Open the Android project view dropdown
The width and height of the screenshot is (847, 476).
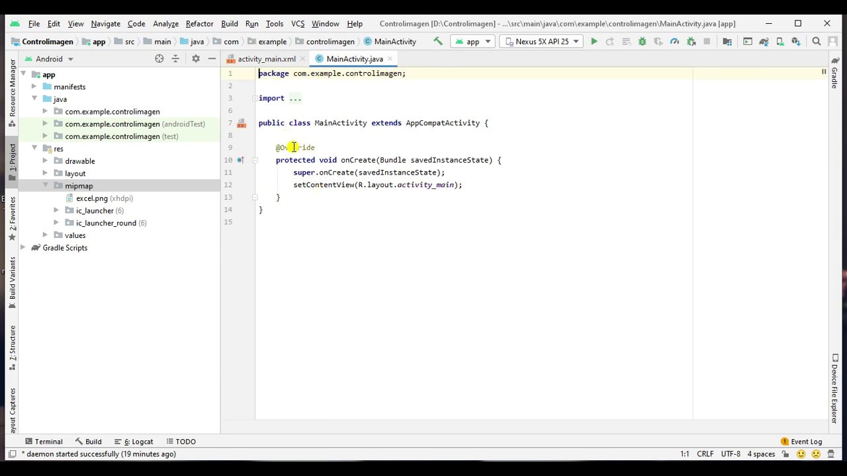click(49, 59)
